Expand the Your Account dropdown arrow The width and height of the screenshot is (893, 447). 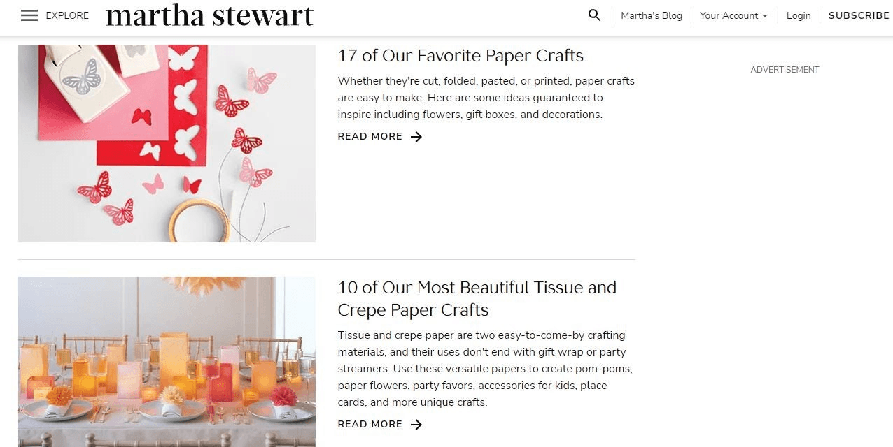(x=765, y=16)
